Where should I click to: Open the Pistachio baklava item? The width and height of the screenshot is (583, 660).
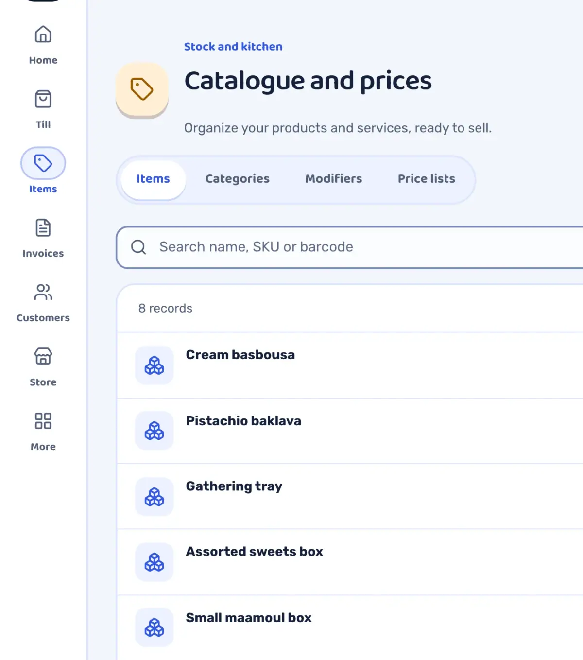[x=350, y=431]
